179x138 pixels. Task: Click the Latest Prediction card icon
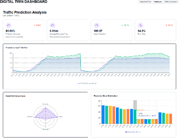(96, 25)
